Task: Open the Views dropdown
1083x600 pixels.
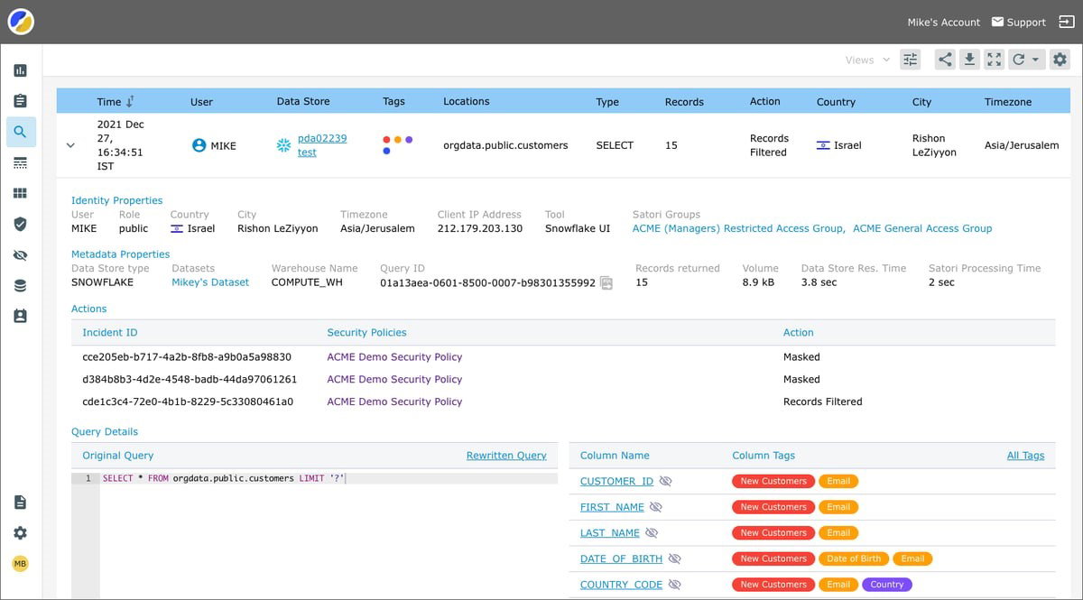Action: coord(867,60)
